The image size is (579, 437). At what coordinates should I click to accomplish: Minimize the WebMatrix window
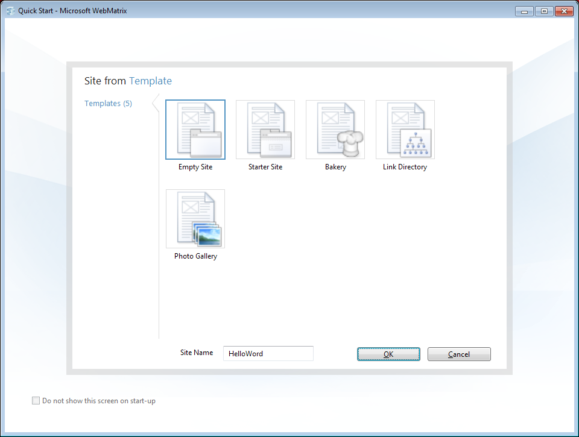(524, 11)
